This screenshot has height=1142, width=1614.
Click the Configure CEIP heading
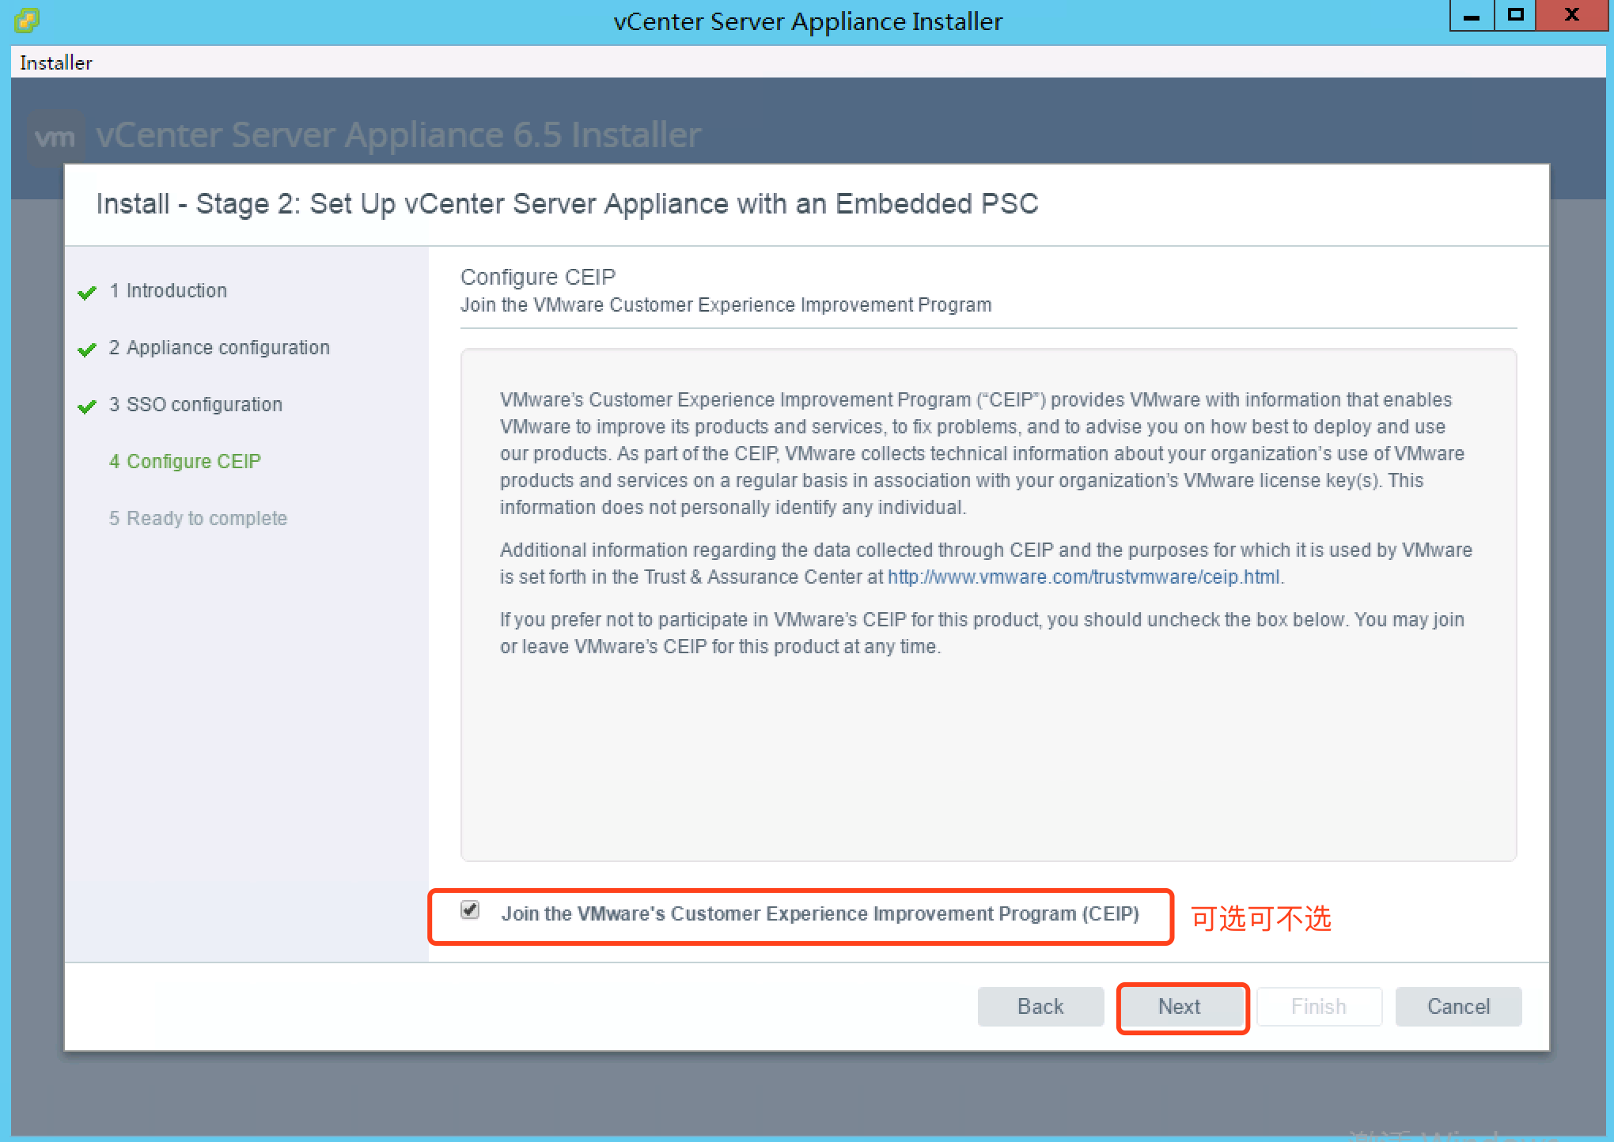(538, 278)
